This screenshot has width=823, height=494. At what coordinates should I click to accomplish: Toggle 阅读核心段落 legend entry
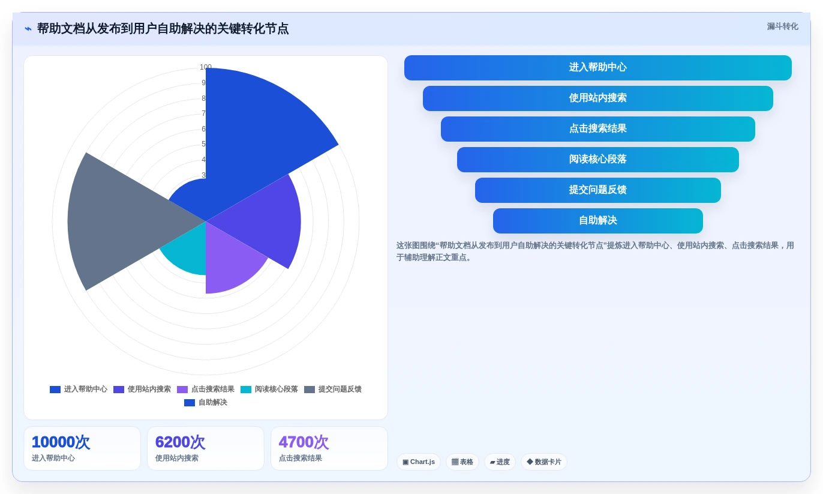click(269, 390)
